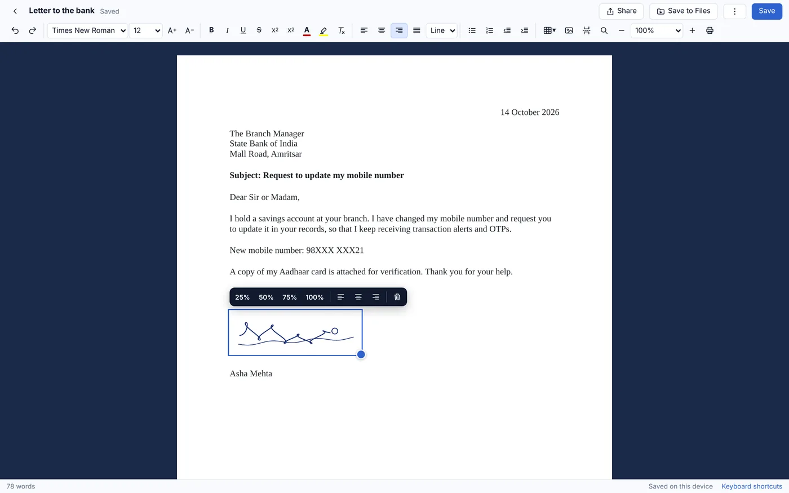Open find with magnifier icon

(604, 30)
